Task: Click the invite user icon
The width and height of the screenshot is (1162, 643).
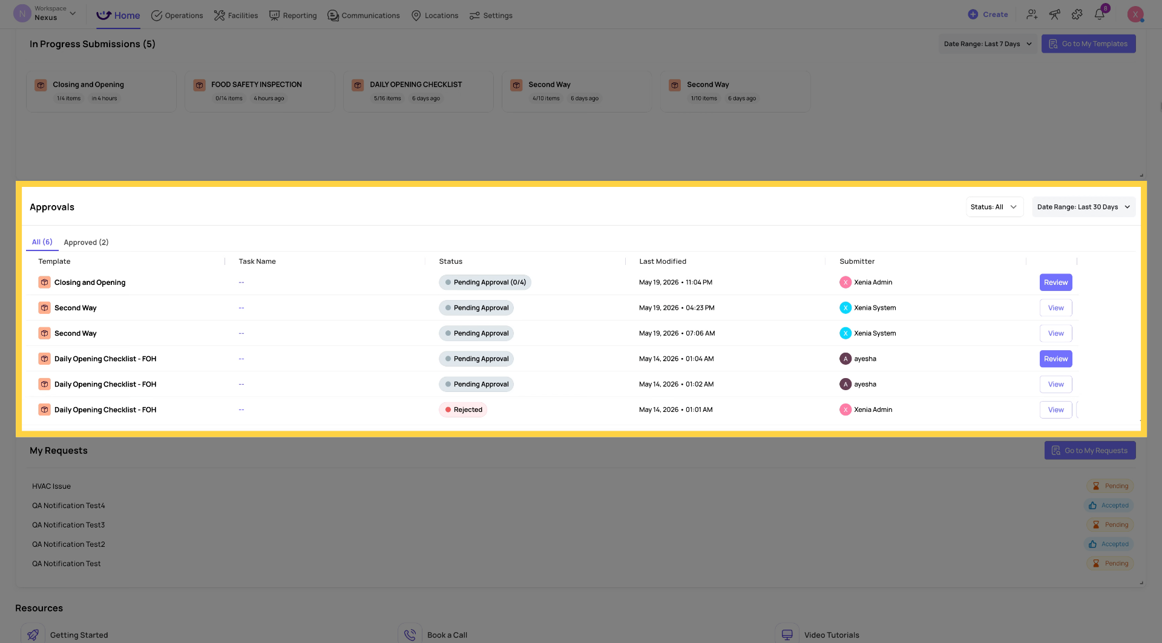Action: [x=1032, y=15]
